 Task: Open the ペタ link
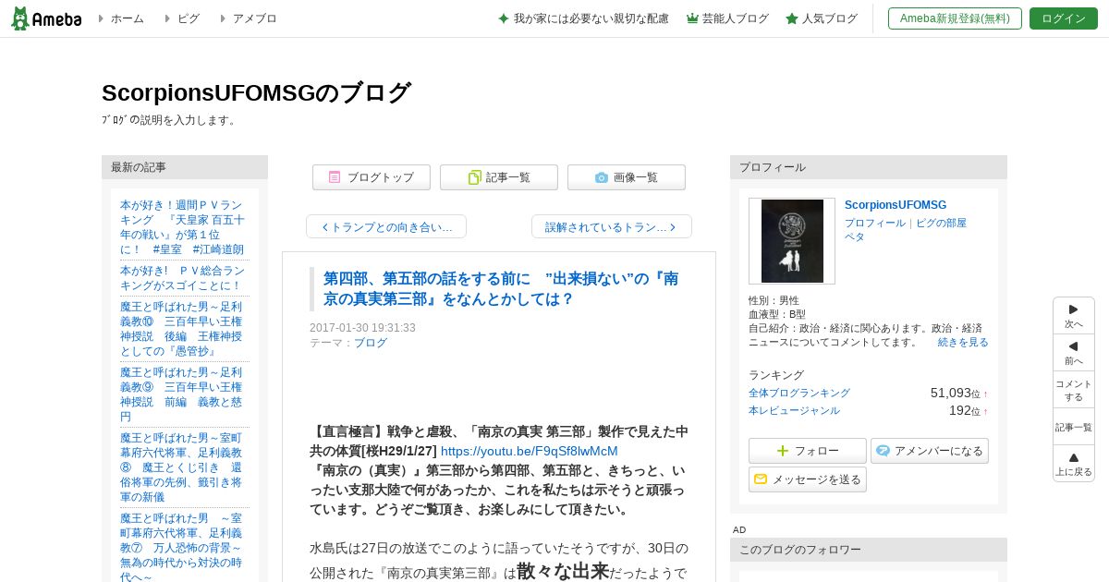855,236
